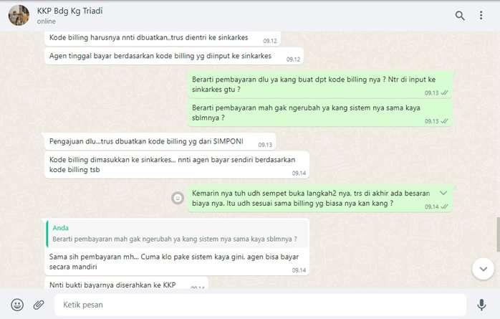This screenshot has height=319, width=500.
Task: Expand message options chevron on Kemarin message
Action: tap(443, 193)
